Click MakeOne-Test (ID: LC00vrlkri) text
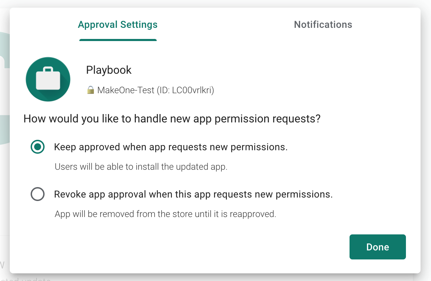The image size is (431, 281). 156,90
